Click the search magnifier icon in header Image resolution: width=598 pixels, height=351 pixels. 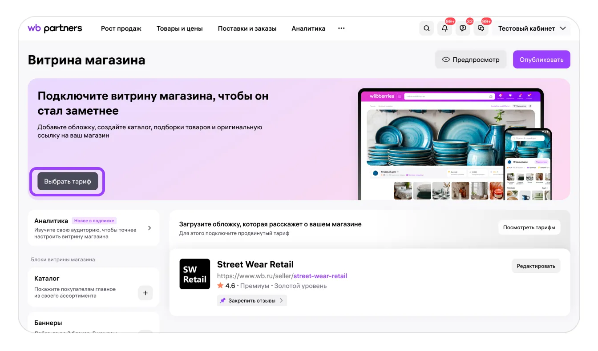426,28
